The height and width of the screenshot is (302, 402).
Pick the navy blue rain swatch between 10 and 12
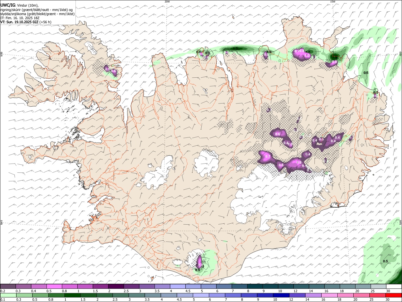[281, 295]
